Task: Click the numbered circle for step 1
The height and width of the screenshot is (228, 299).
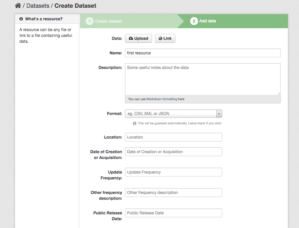Action: pos(89,21)
